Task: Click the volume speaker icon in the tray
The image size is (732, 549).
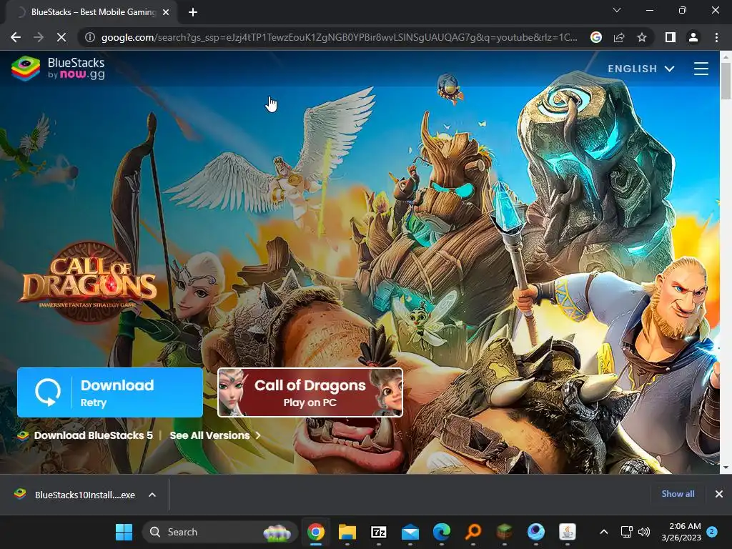Action: pyautogui.click(x=644, y=532)
